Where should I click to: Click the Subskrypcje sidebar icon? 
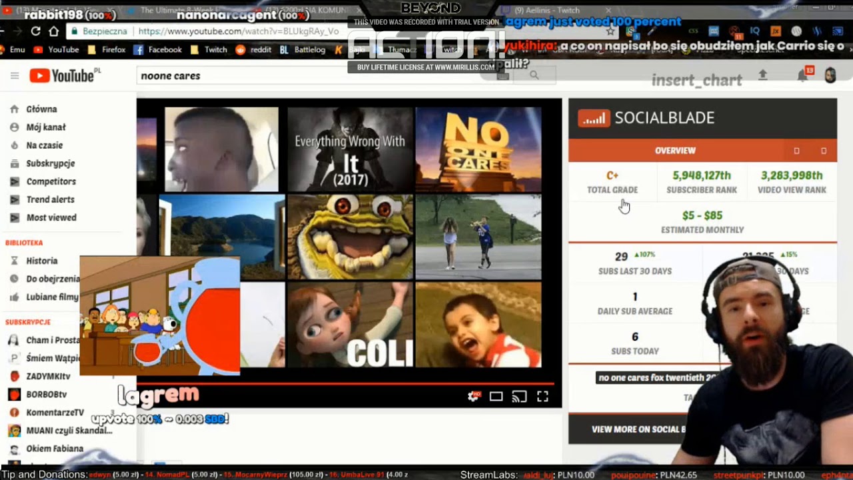pyautogui.click(x=14, y=163)
